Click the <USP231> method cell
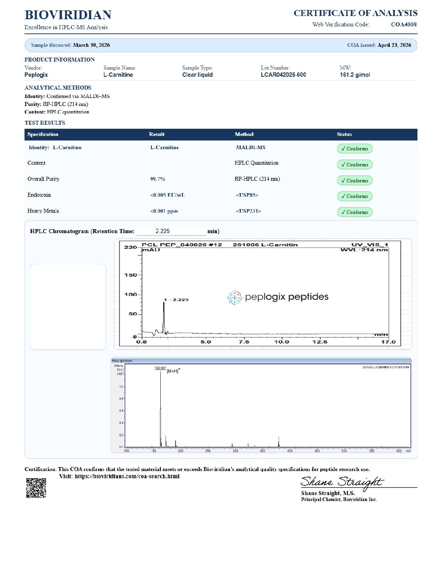This screenshot has height=563, width=435. click(x=248, y=211)
